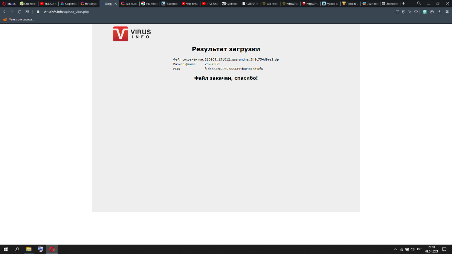Viewport: 452px width, 254px height.
Task: Open the volume speaker tray icon
Action: [x=413, y=249]
